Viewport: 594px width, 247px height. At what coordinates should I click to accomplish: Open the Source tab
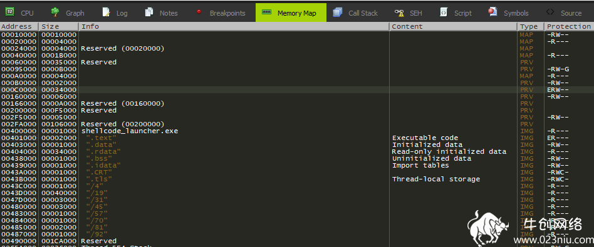pyautogui.click(x=564, y=13)
